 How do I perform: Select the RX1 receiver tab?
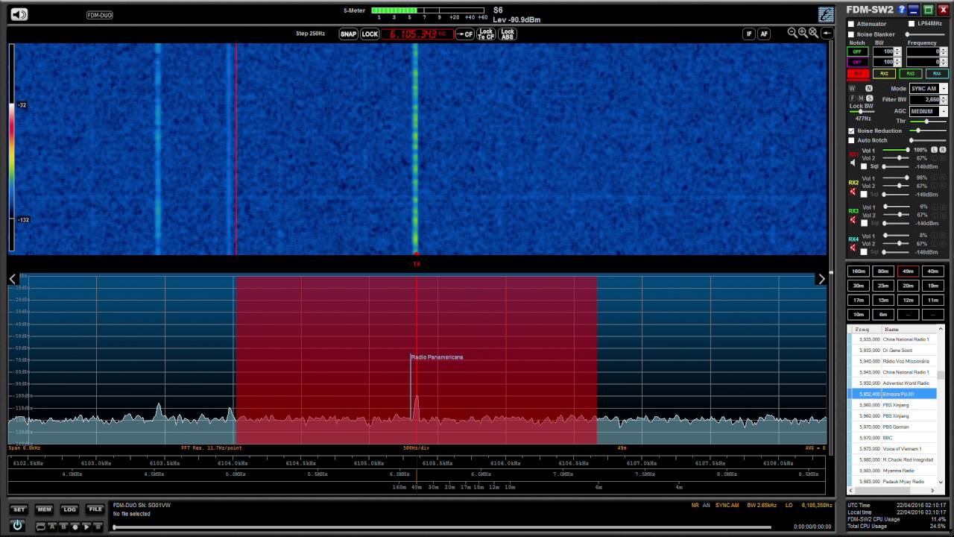(x=858, y=74)
